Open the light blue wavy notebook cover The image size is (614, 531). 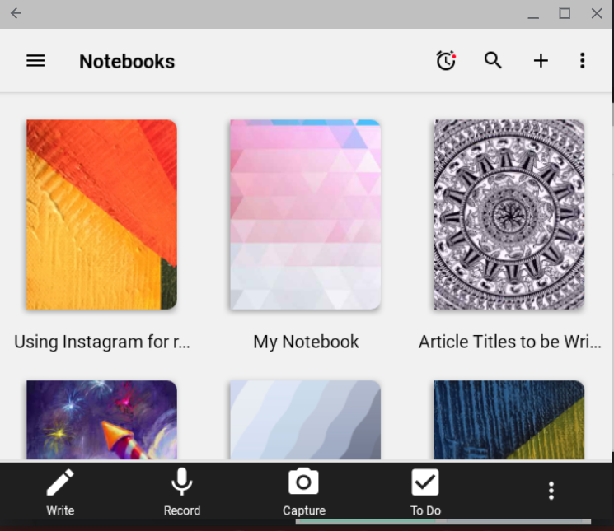point(306,420)
